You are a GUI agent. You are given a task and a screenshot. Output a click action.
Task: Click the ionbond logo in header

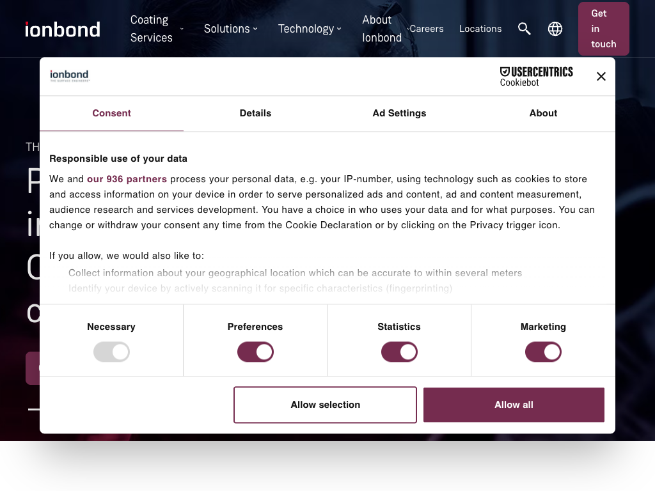pyautogui.click(x=63, y=29)
